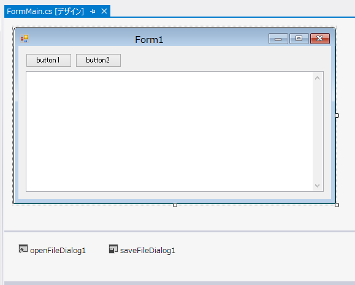355x285 pixels.
Task: Click the Form1 application icon in title bar
Action: point(25,39)
